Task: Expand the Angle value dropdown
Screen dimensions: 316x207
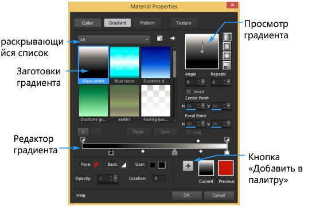Action: (x=203, y=82)
